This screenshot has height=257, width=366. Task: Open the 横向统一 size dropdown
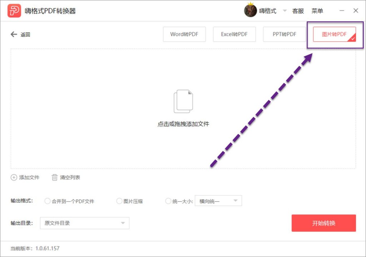pyautogui.click(x=218, y=201)
